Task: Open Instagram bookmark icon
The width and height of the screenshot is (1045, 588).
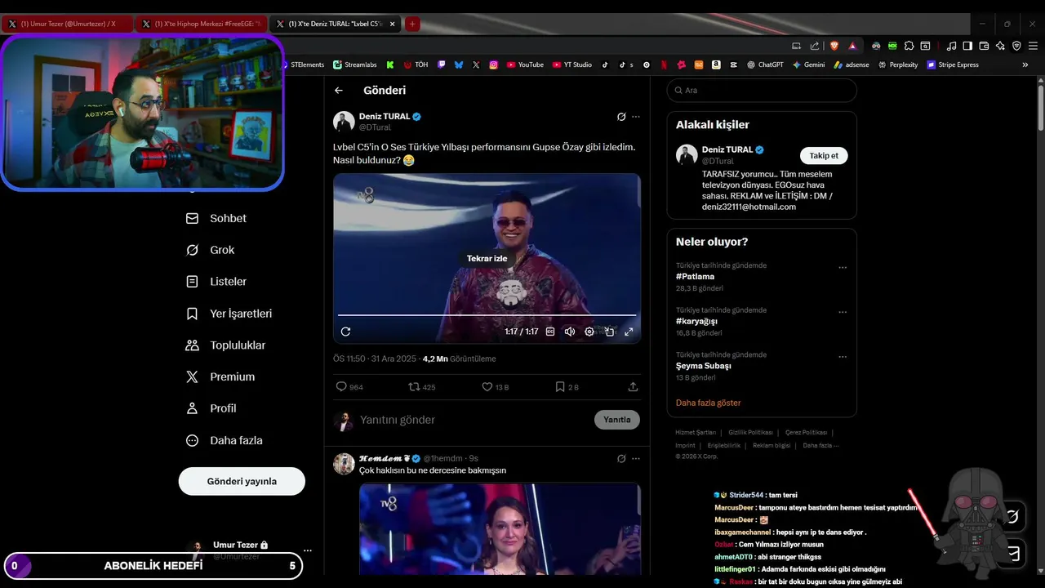Action: coord(494,65)
